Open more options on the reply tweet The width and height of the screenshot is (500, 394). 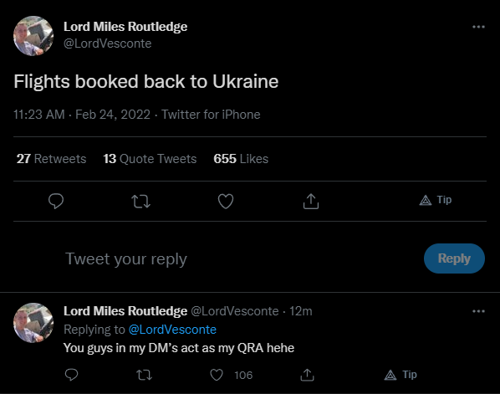478,311
